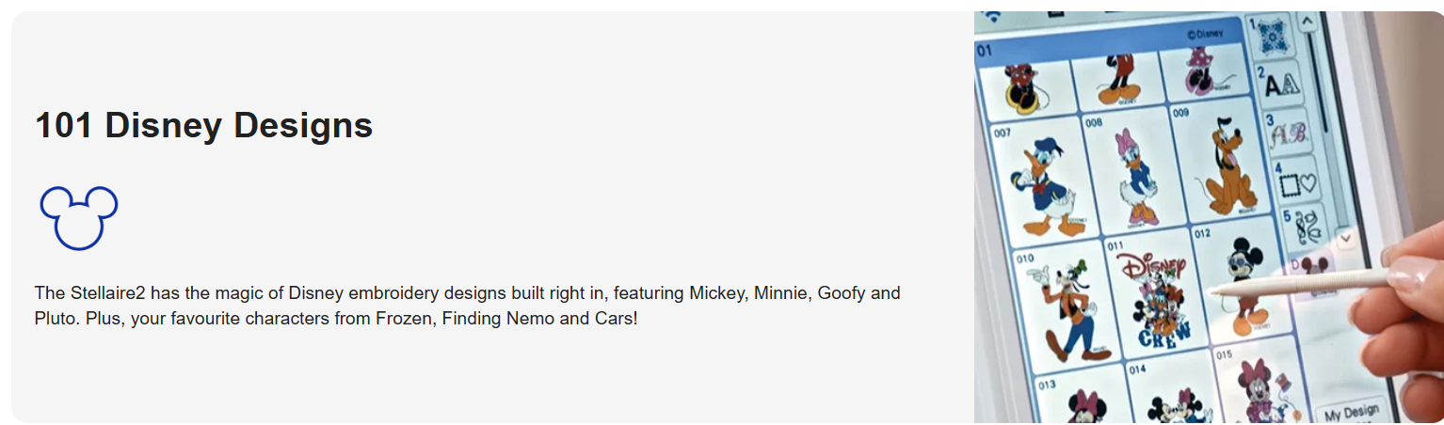Click the 101 Disney Designs heading
Screen dimensions: 1444x425
pyautogui.click(x=203, y=125)
